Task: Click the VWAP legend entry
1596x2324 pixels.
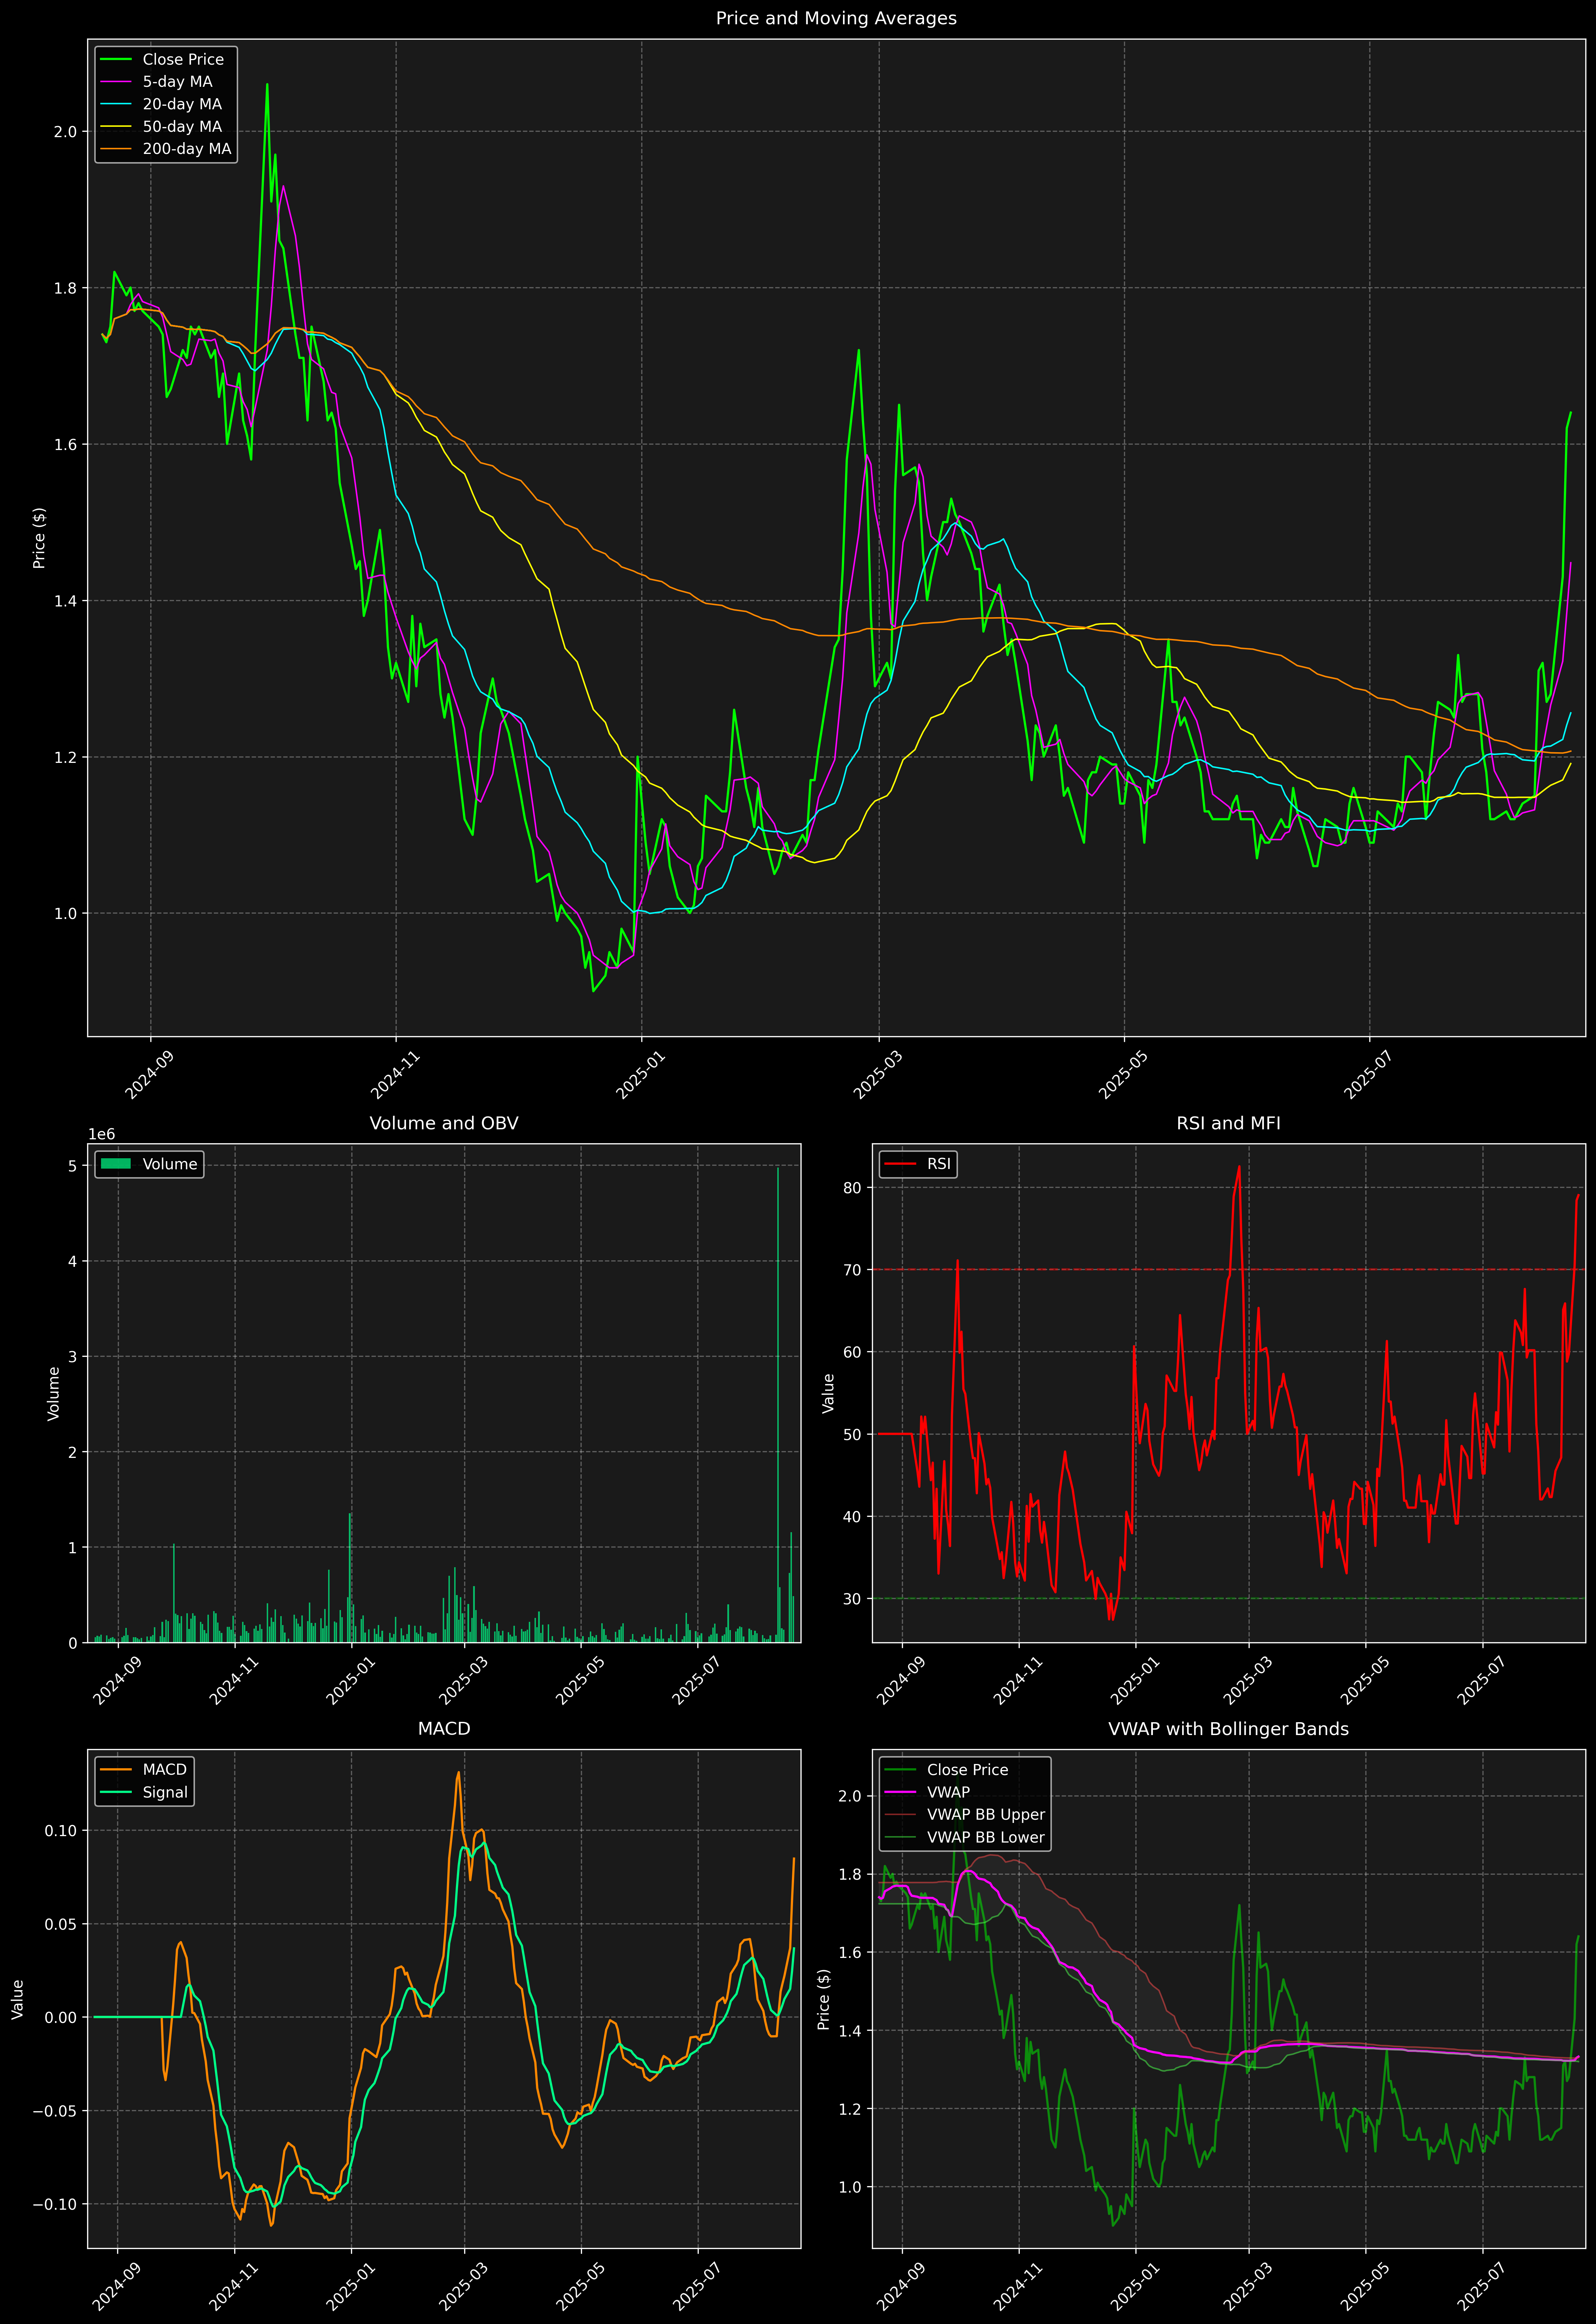Action: [x=948, y=1792]
